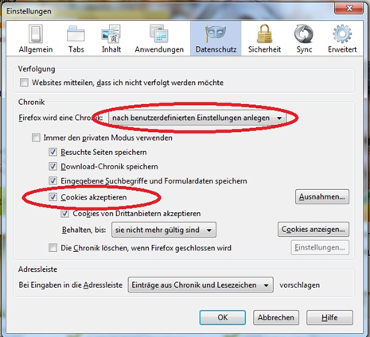370x337 pixels.
Task: Select the Anwendungen applications icon
Action: click(159, 34)
